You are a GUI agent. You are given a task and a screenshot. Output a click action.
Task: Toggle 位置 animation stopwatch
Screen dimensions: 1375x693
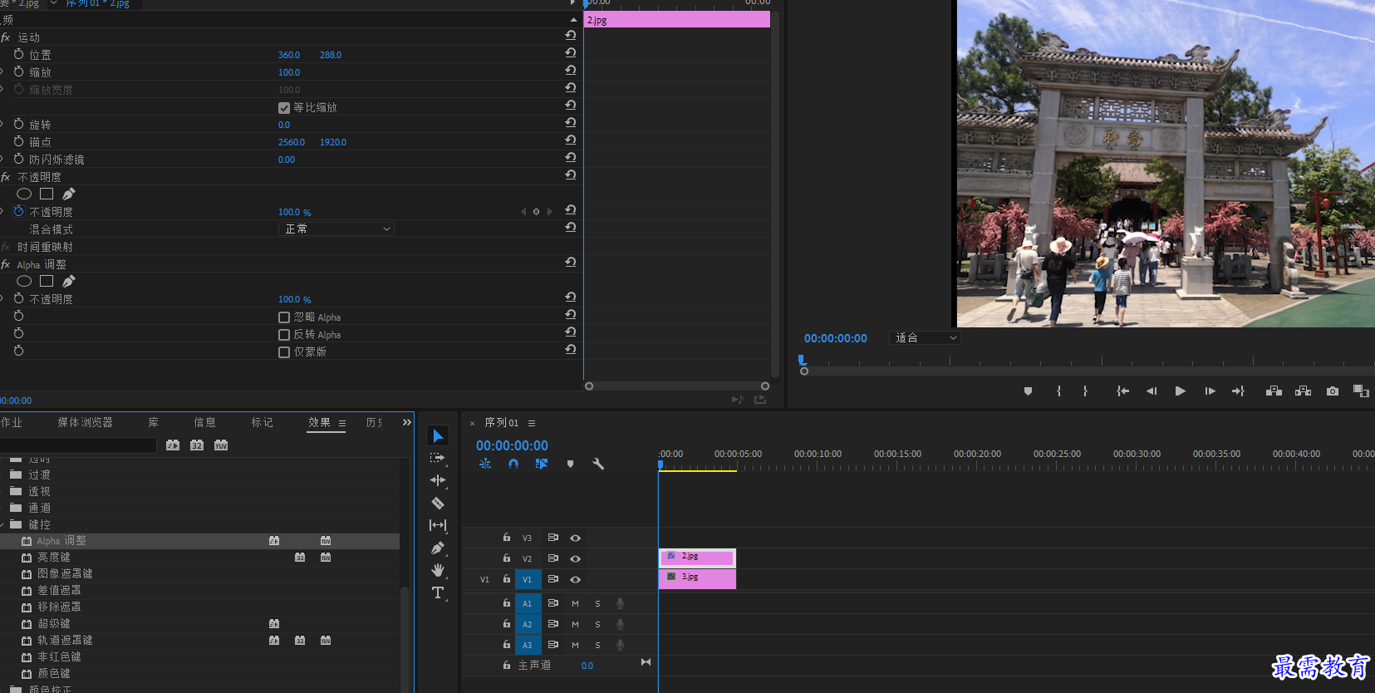pos(19,54)
